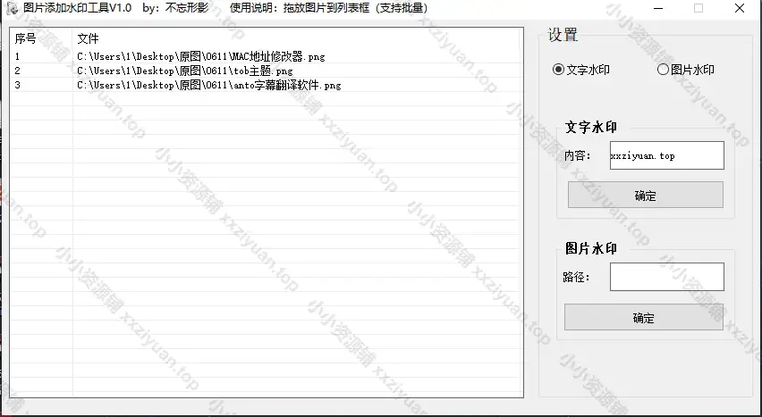Select the tob主题.png file row
The image size is (762, 417).
click(x=184, y=71)
